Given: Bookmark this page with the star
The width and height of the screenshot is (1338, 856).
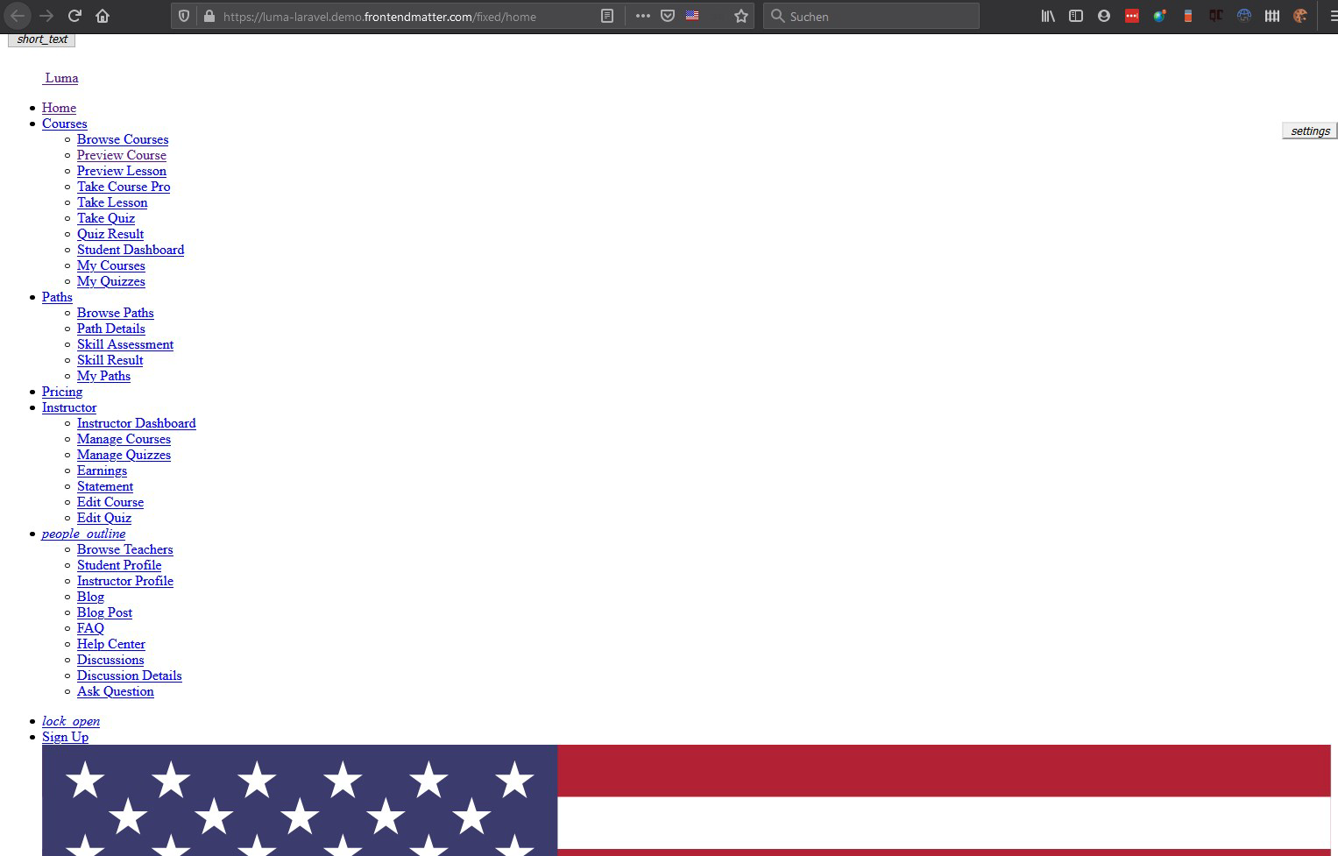Looking at the screenshot, I should point(741,16).
